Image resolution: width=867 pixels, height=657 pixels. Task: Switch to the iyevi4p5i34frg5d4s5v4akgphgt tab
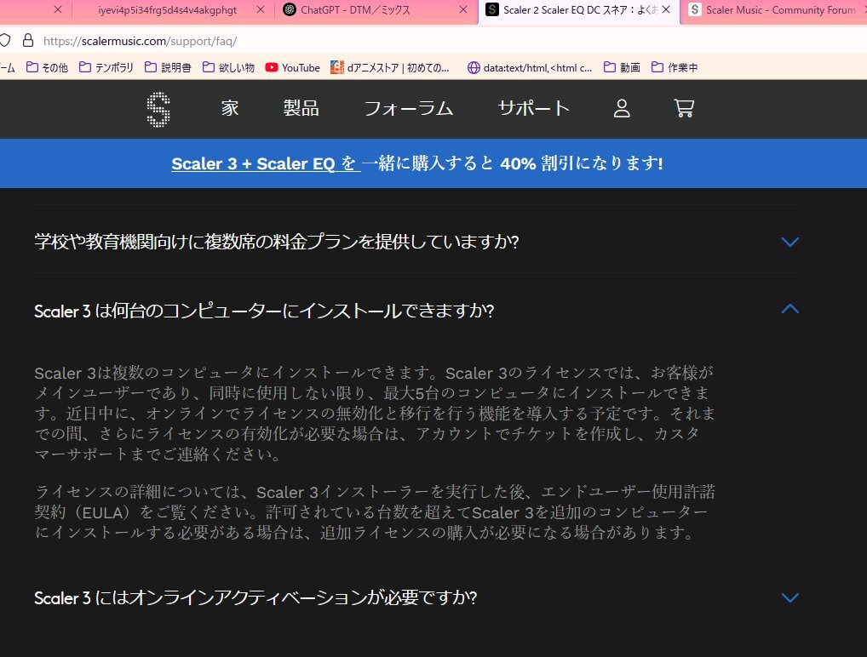click(x=167, y=10)
